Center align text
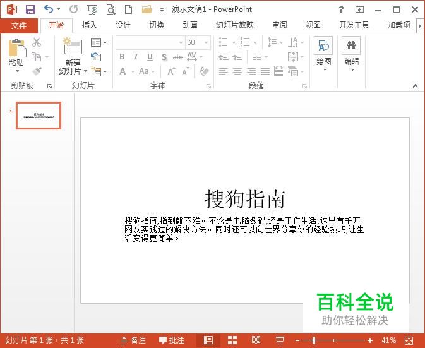Screen dimensions: 425x348 (237, 71)
